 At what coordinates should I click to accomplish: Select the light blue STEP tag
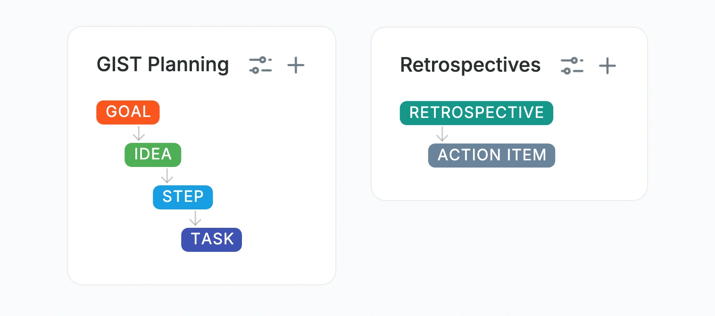point(183,197)
